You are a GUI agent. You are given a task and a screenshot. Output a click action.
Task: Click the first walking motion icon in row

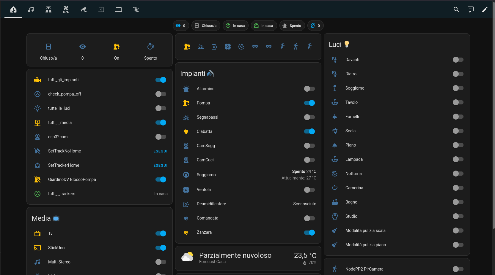pyautogui.click(x=282, y=47)
